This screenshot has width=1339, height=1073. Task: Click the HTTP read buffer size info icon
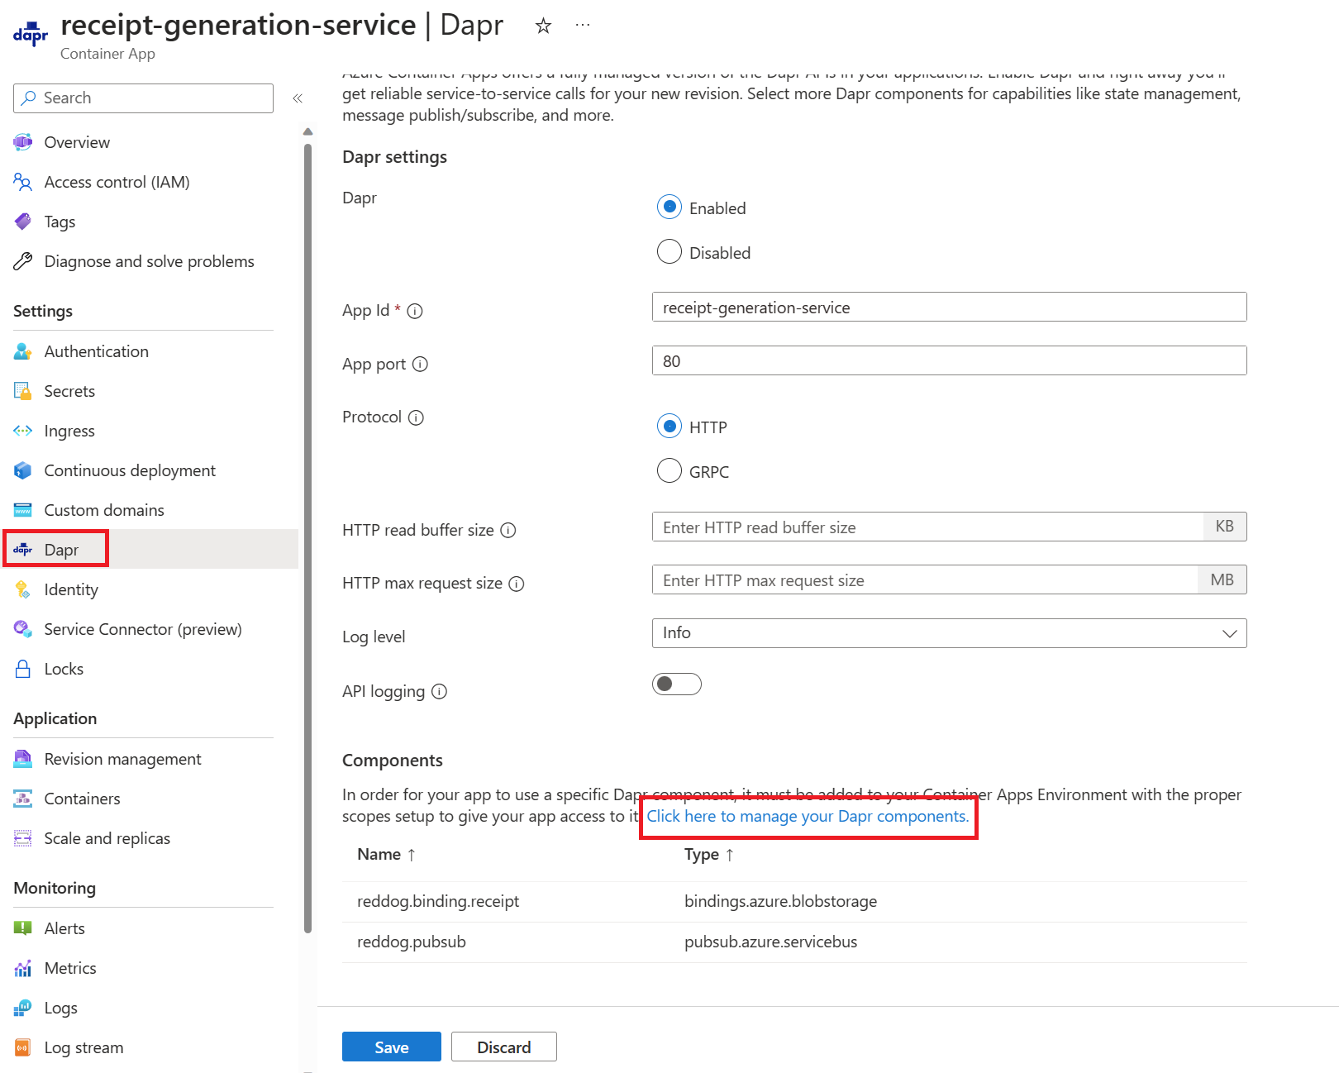(x=508, y=530)
